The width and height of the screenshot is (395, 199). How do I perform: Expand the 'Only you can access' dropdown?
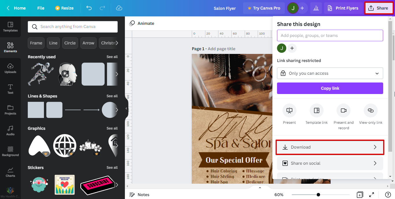[330, 73]
